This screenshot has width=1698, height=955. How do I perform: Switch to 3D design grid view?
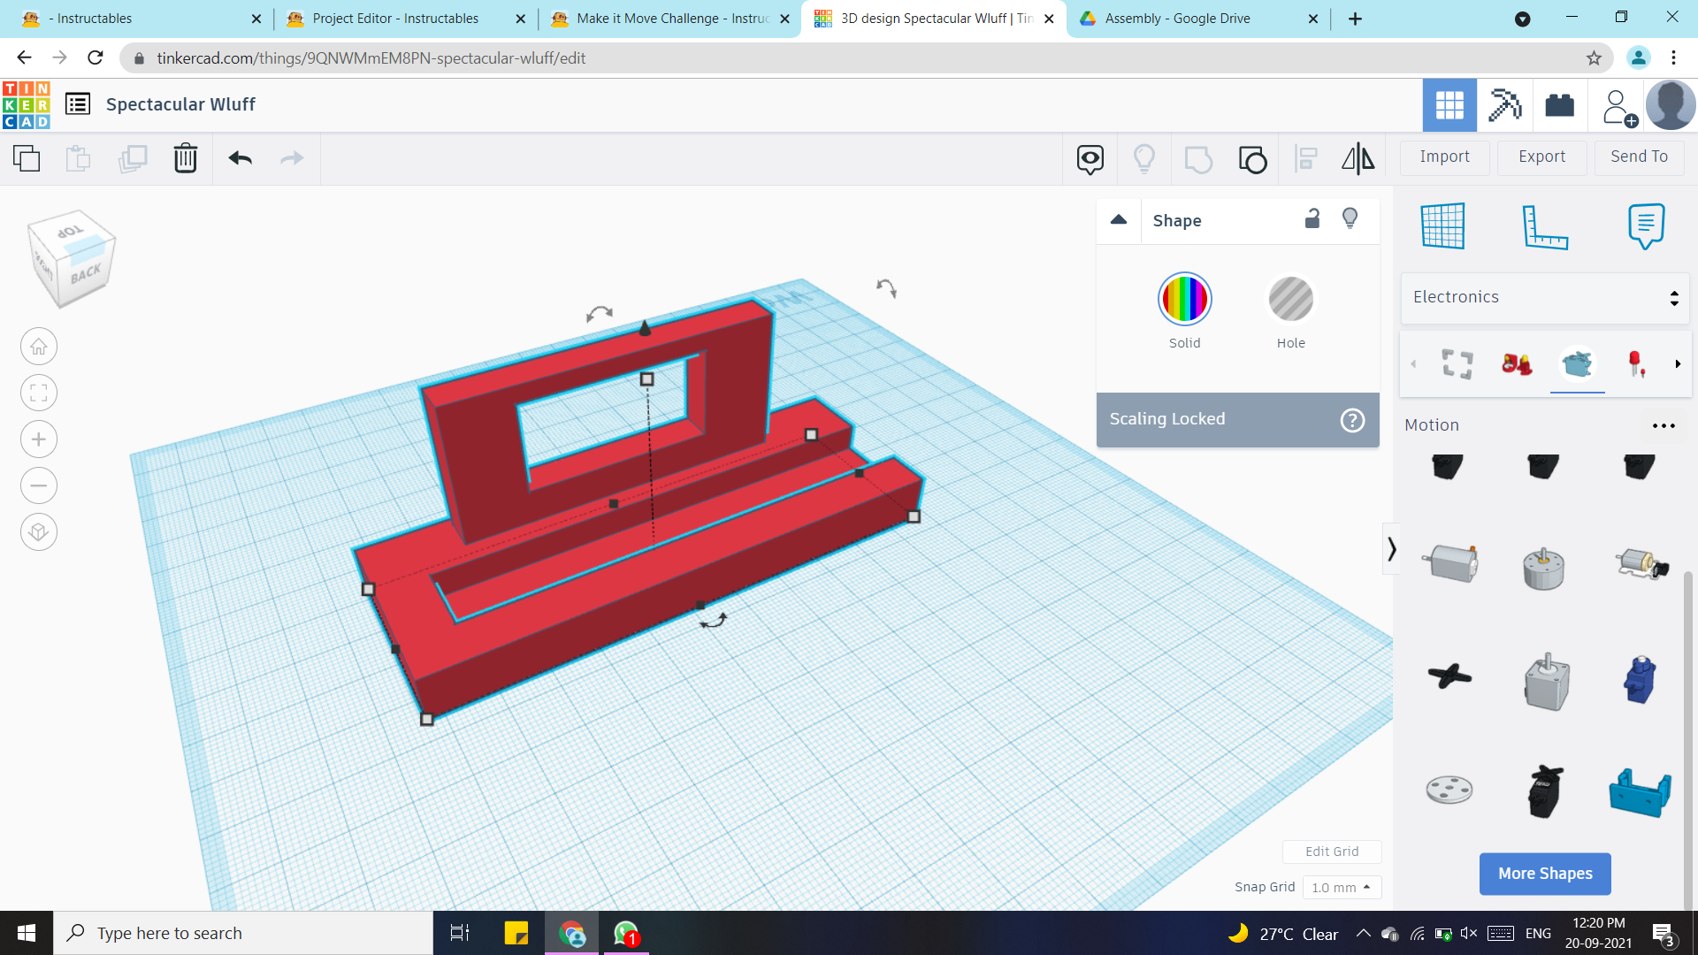pyautogui.click(x=1449, y=105)
